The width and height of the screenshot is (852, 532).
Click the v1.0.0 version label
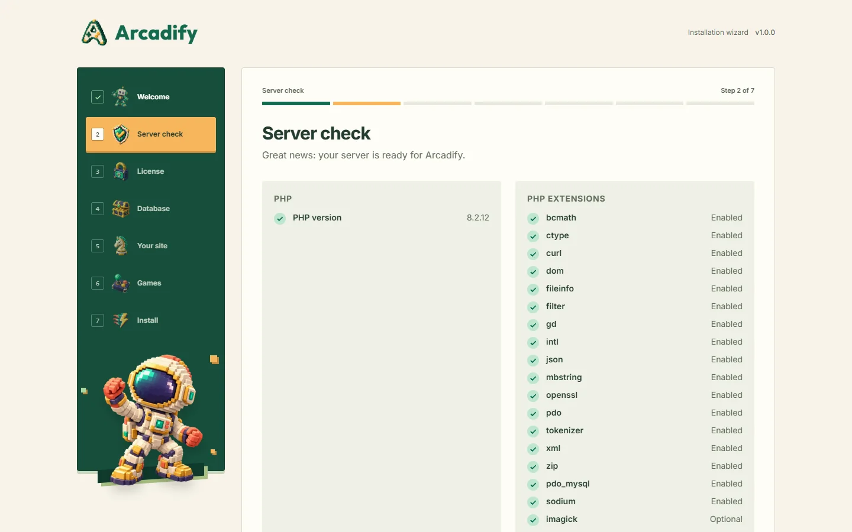click(765, 33)
